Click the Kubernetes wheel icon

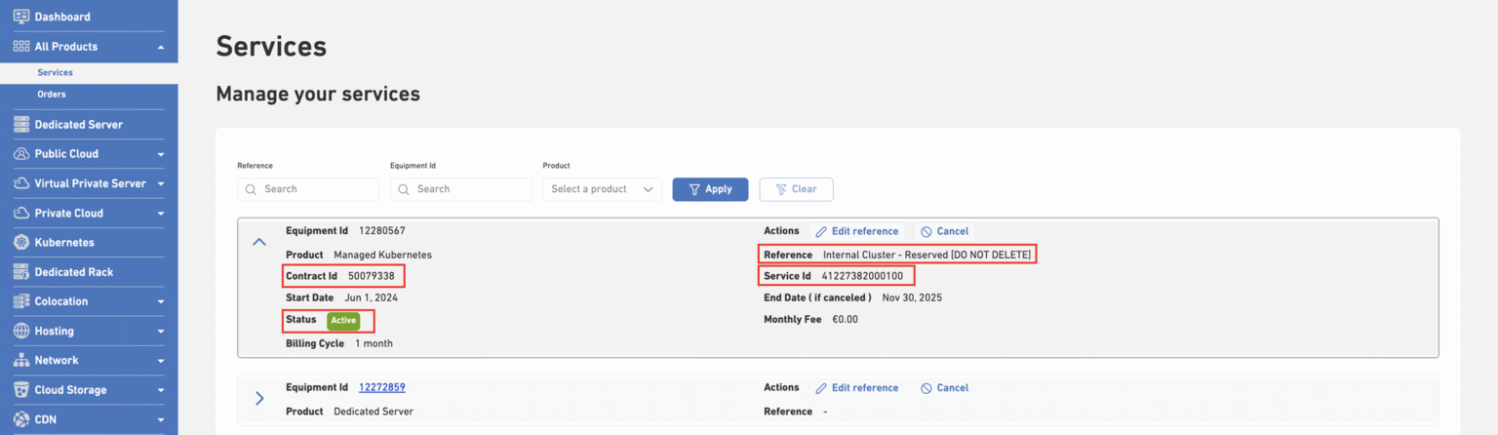pyautogui.click(x=20, y=242)
